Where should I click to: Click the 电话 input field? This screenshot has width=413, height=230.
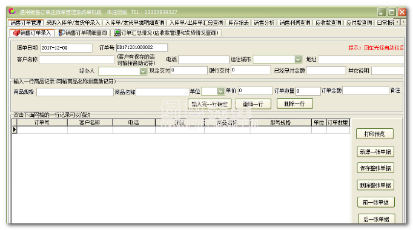click(203, 59)
